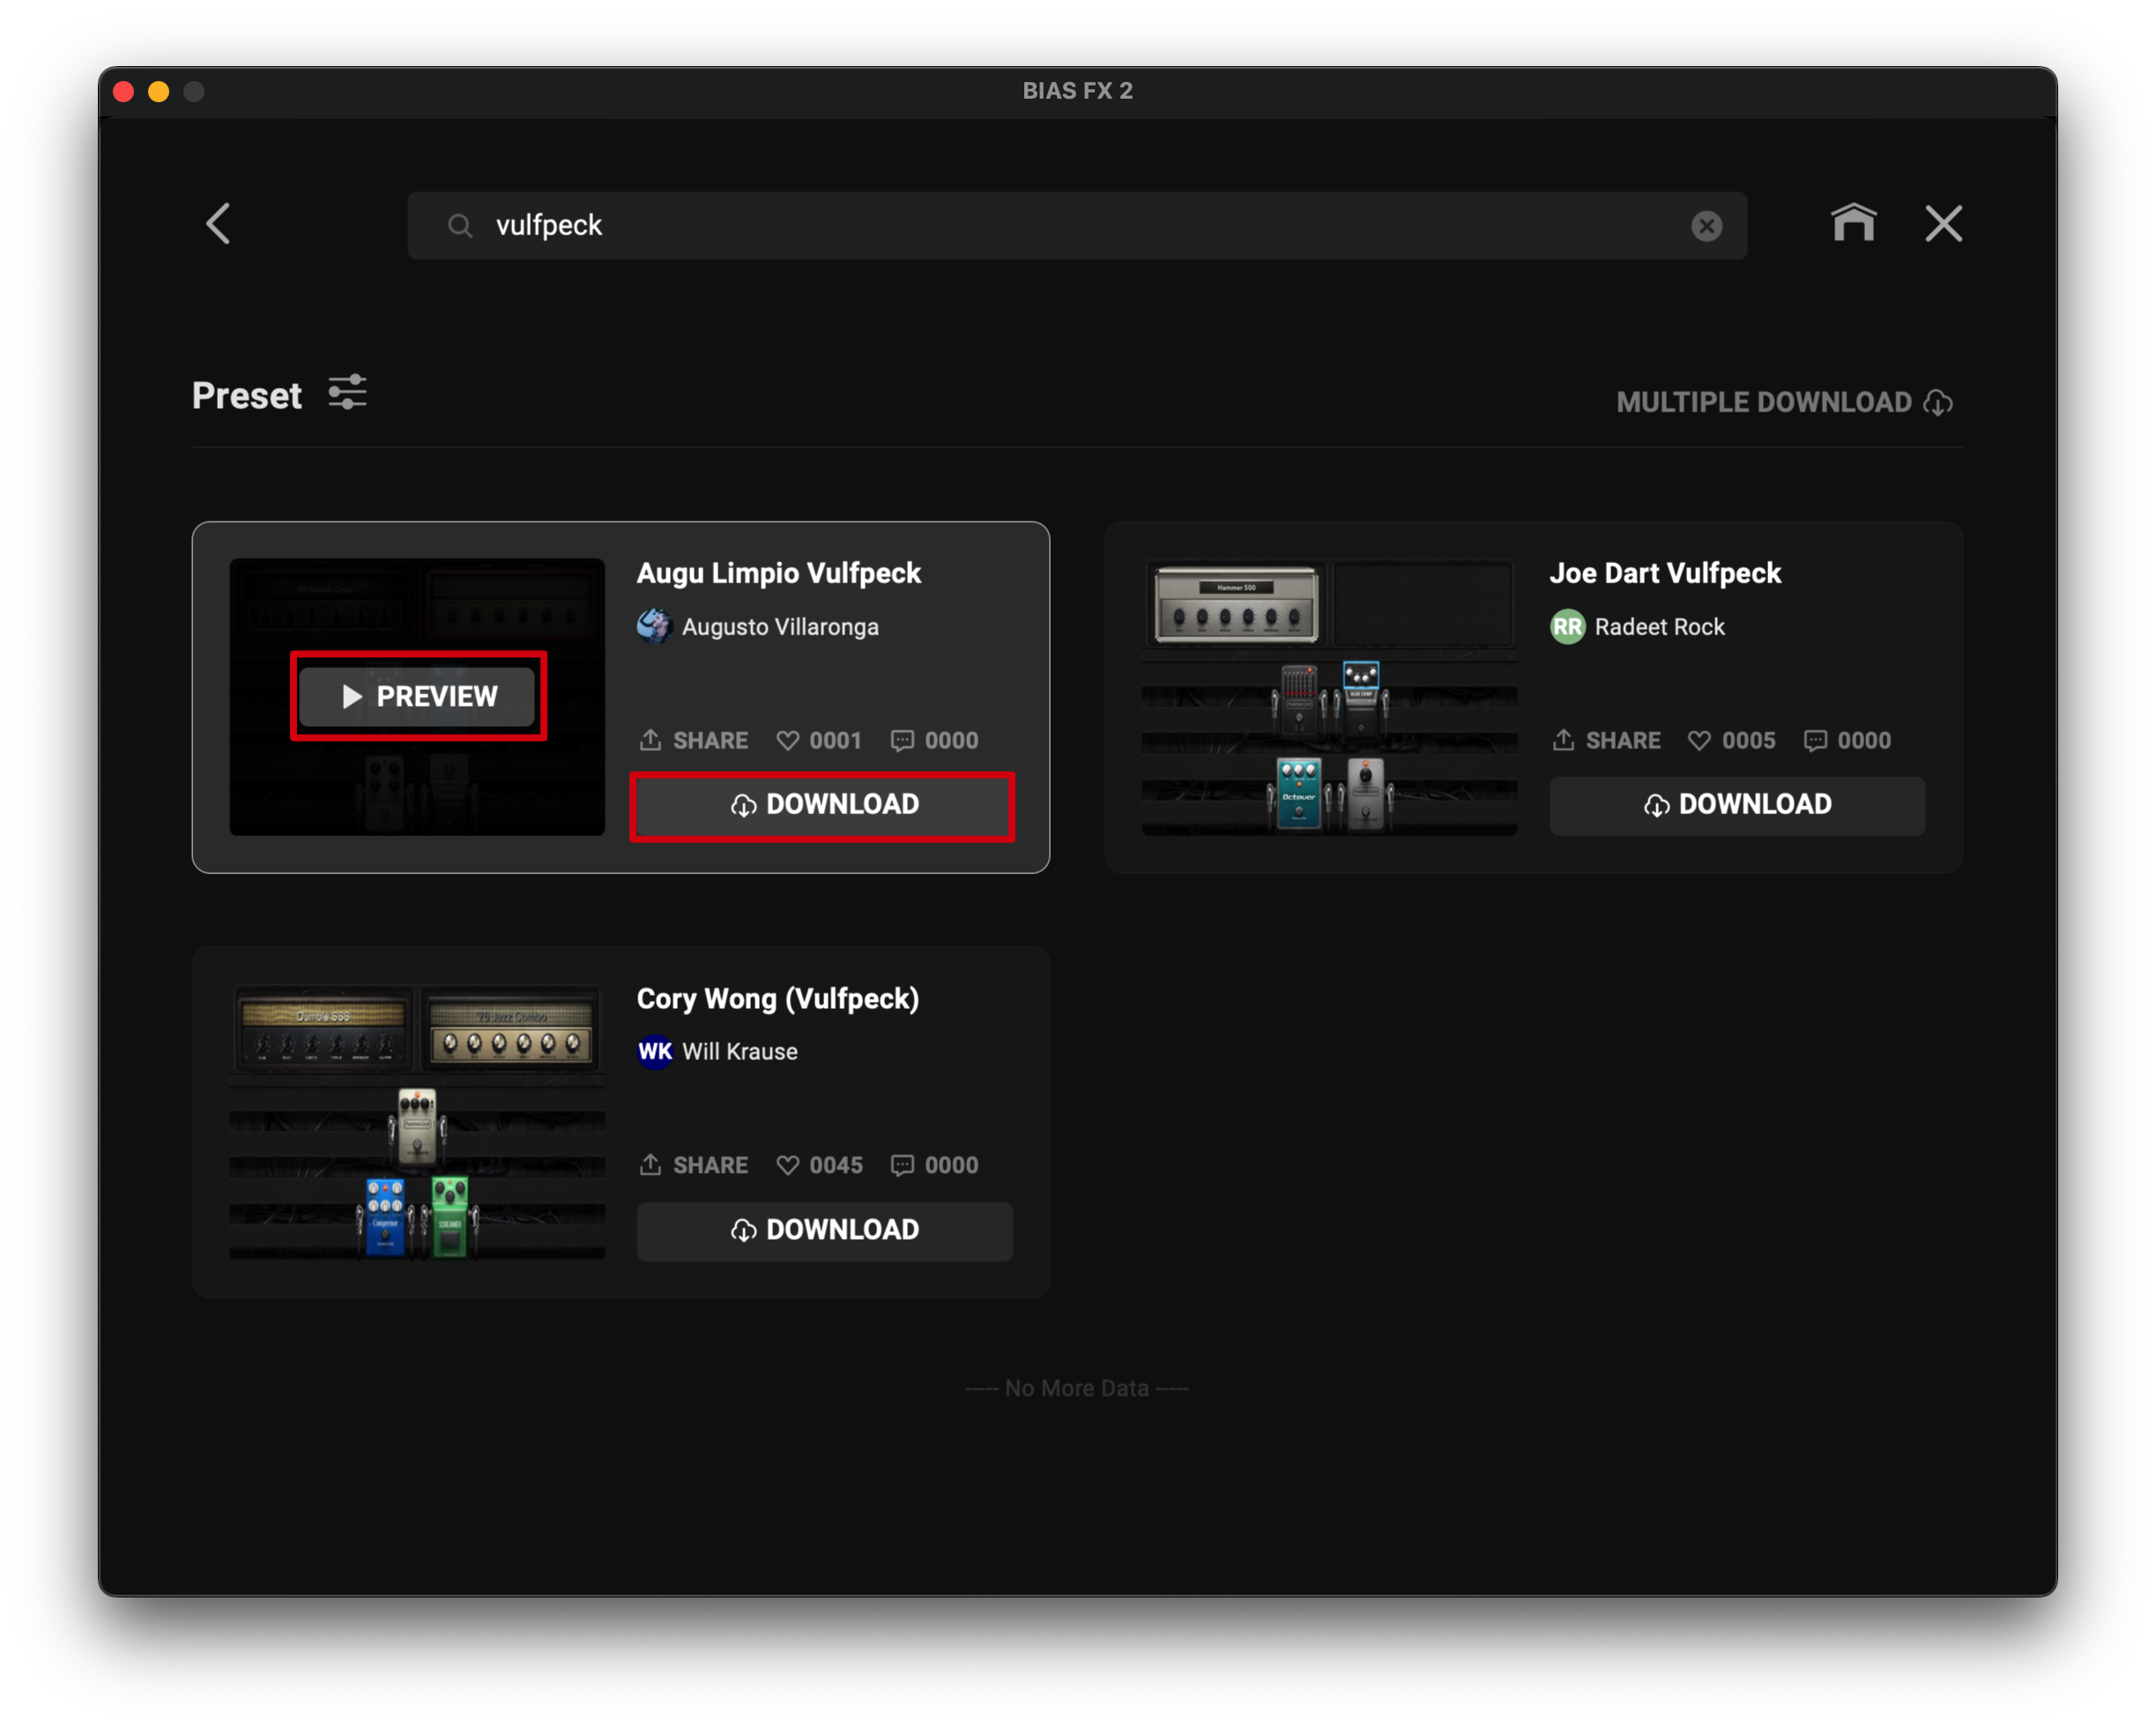Go to ToneCloud home icon
The width and height of the screenshot is (2156, 1727).
1853,223
